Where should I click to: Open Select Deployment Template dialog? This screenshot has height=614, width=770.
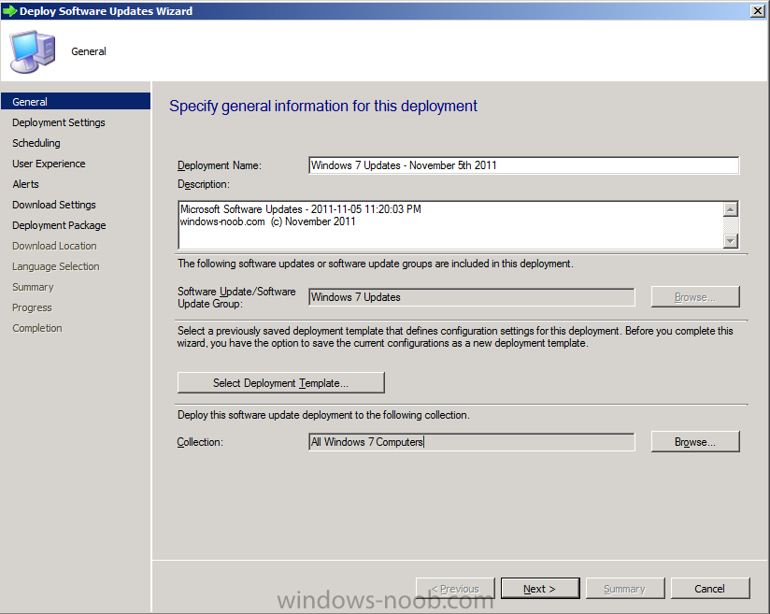pyautogui.click(x=281, y=383)
